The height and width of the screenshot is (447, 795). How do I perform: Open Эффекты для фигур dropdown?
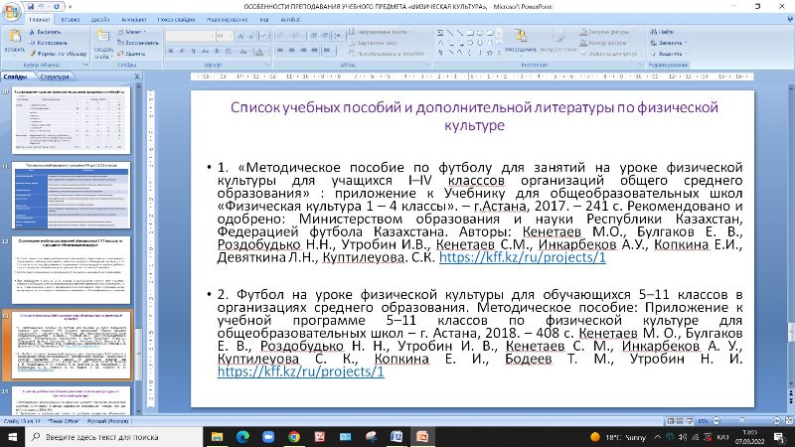(609, 54)
